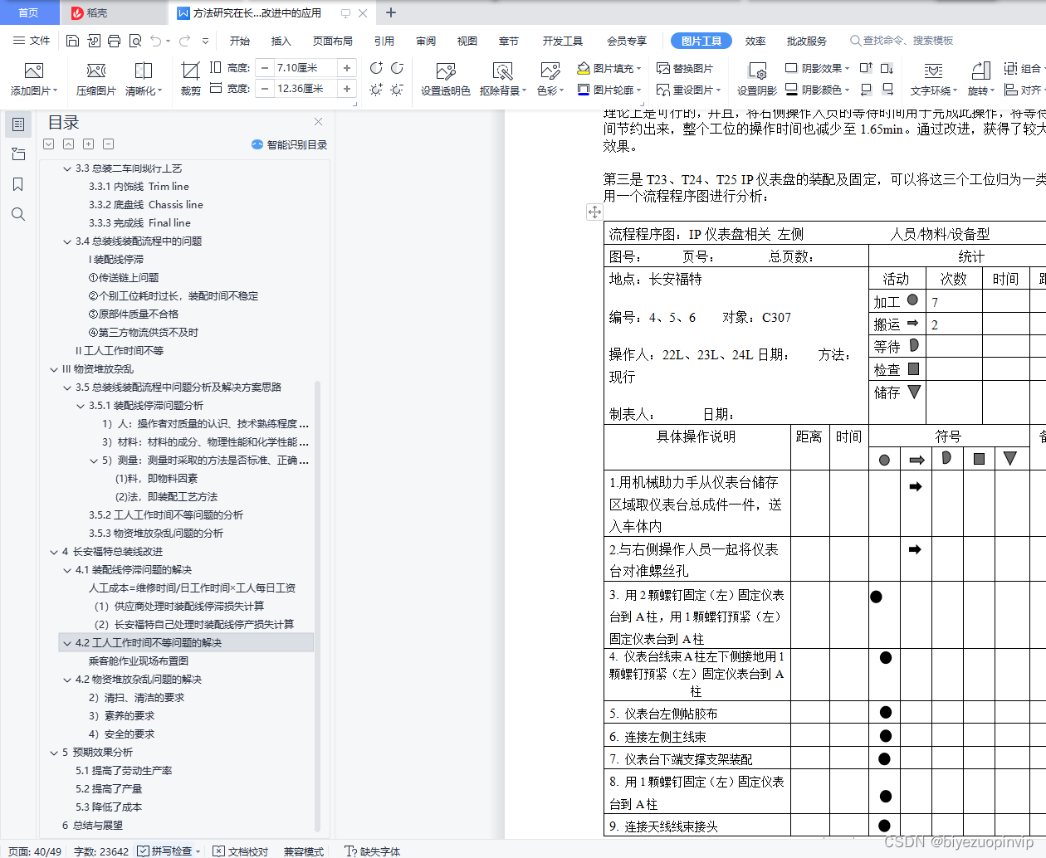Image resolution: width=1046 pixels, height=858 pixels.
Task: Click the expand-all-levels box in outline toolbar
Action: 48,144
